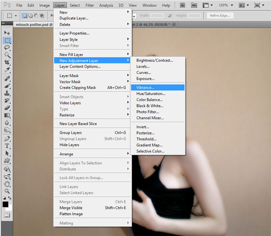Select the Blur tool
Viewport: 271px width, 236px height.
tap(7, 123)
